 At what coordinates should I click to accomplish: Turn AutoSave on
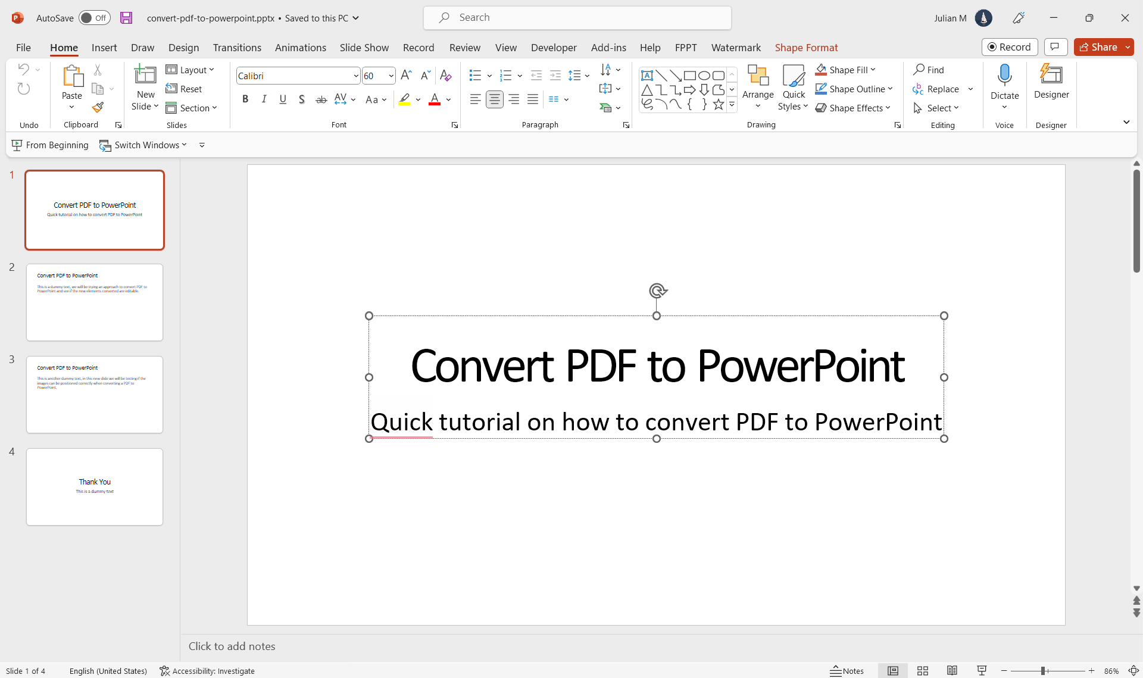pos(94,18)
